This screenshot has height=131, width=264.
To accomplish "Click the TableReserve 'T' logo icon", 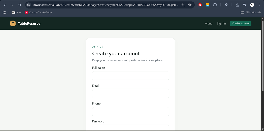I will pyautogui.click(x=13, y=23).
